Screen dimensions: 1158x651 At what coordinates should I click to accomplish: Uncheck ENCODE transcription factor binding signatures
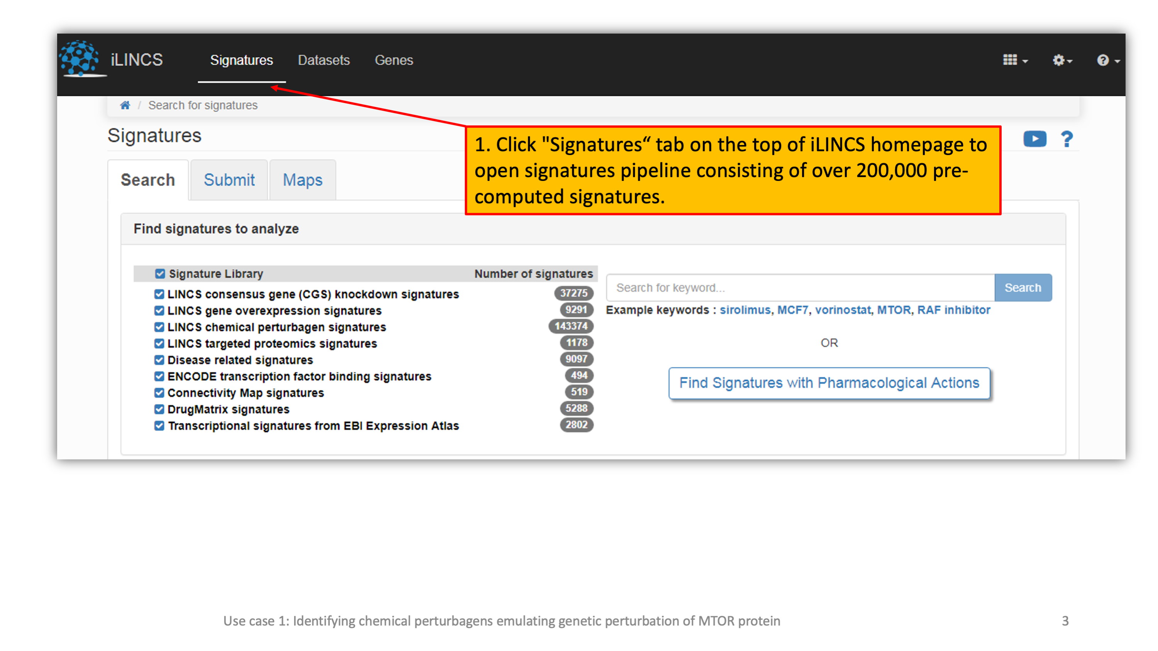point(159,376)
